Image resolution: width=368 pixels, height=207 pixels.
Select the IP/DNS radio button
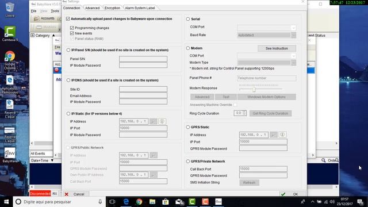(68, 80)
